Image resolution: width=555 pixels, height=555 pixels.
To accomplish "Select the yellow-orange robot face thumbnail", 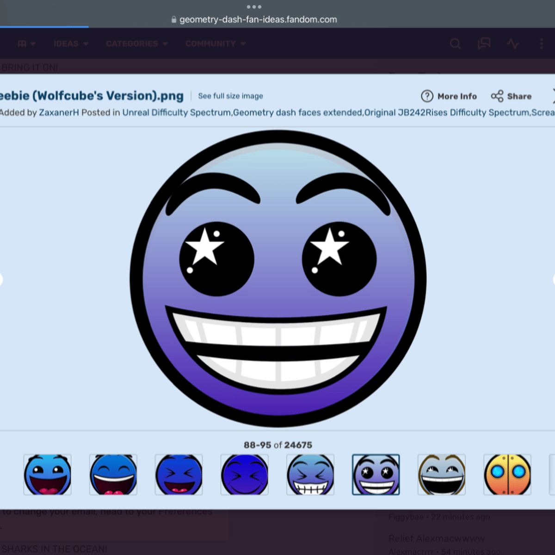I will point(507,475).
